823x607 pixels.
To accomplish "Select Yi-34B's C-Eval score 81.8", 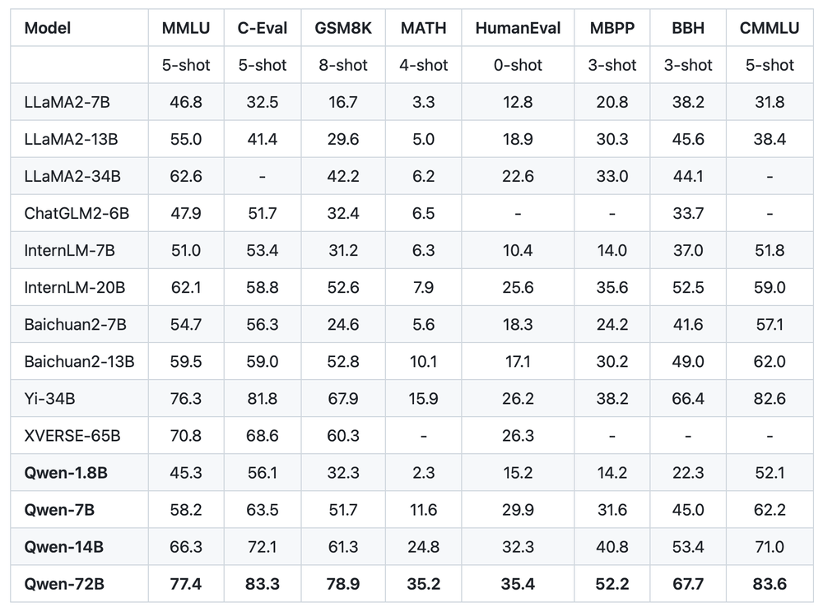I will 263,399.
